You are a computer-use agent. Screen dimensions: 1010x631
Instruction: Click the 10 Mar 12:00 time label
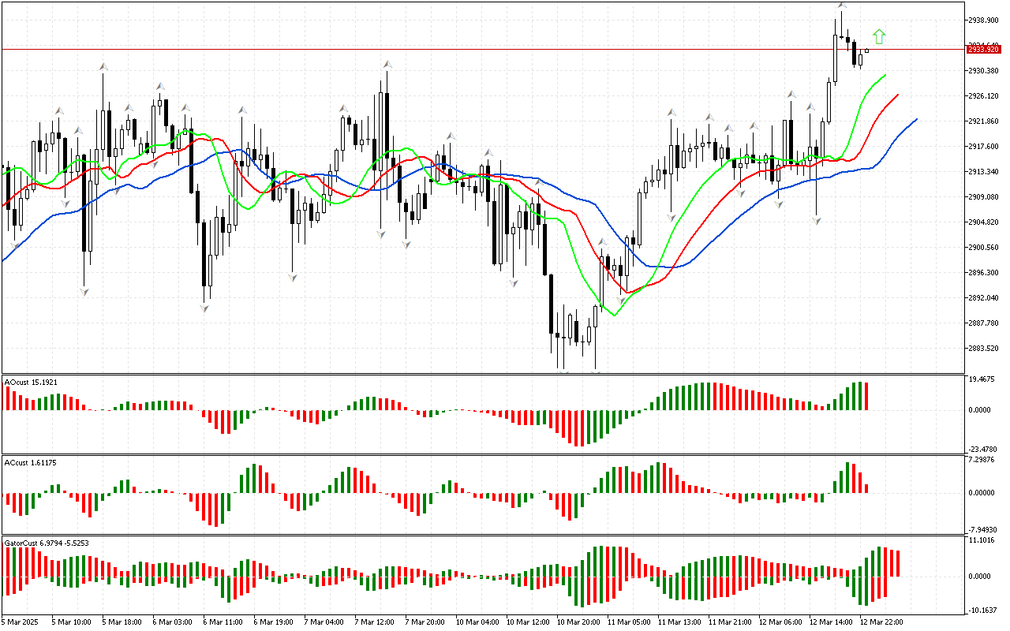[529, 622]
